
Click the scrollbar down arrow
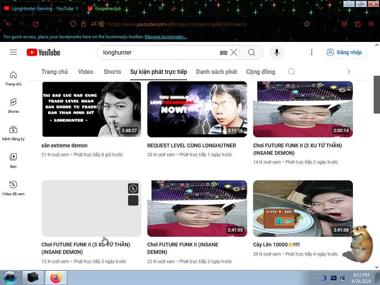[377, 267]
